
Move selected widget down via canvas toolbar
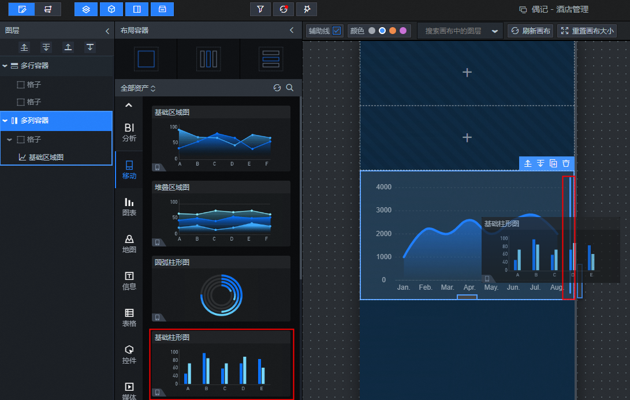click(540, 163)
